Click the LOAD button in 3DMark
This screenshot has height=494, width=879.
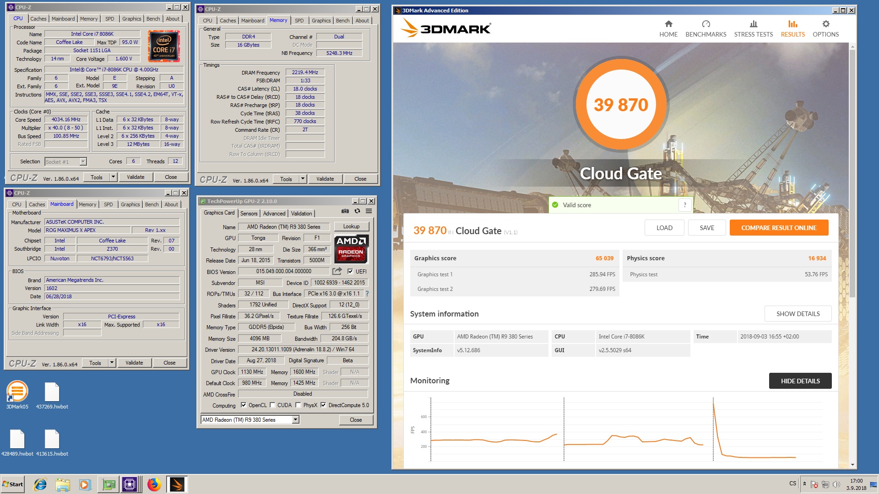[x=664, y=228]
